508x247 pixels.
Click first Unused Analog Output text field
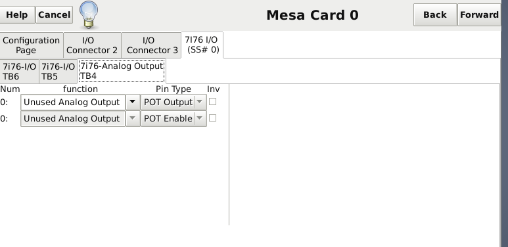click(73, 102)
